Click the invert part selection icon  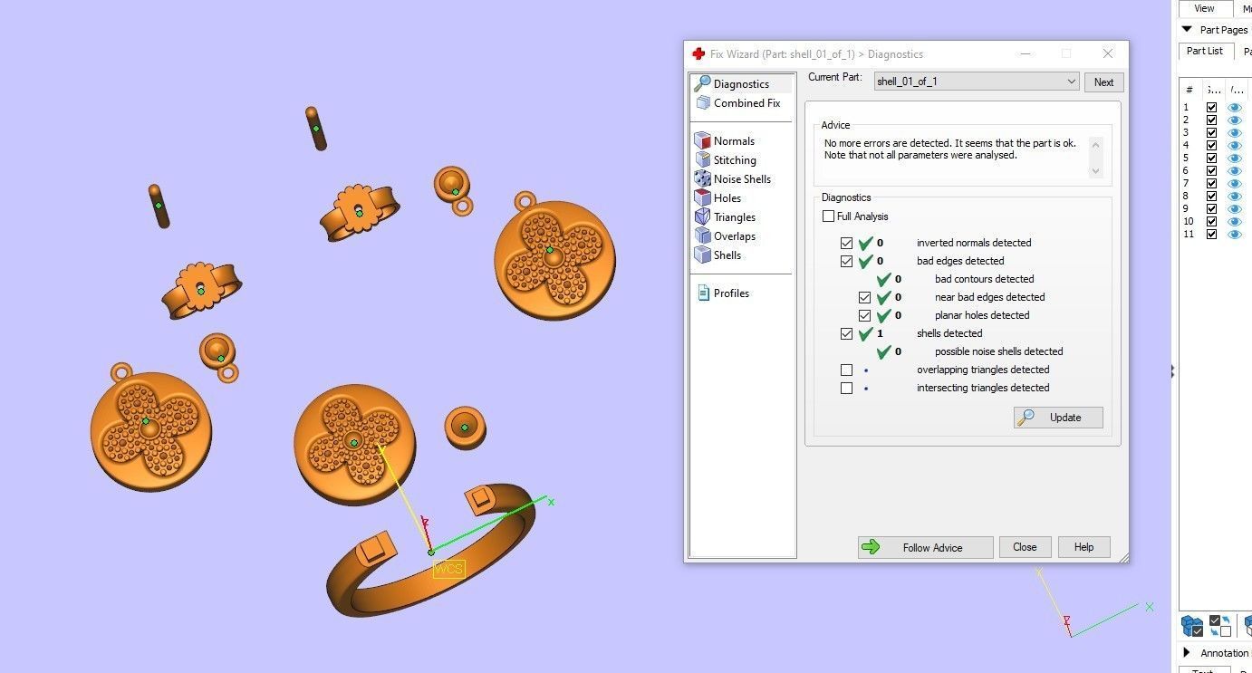click(1220, 626)
